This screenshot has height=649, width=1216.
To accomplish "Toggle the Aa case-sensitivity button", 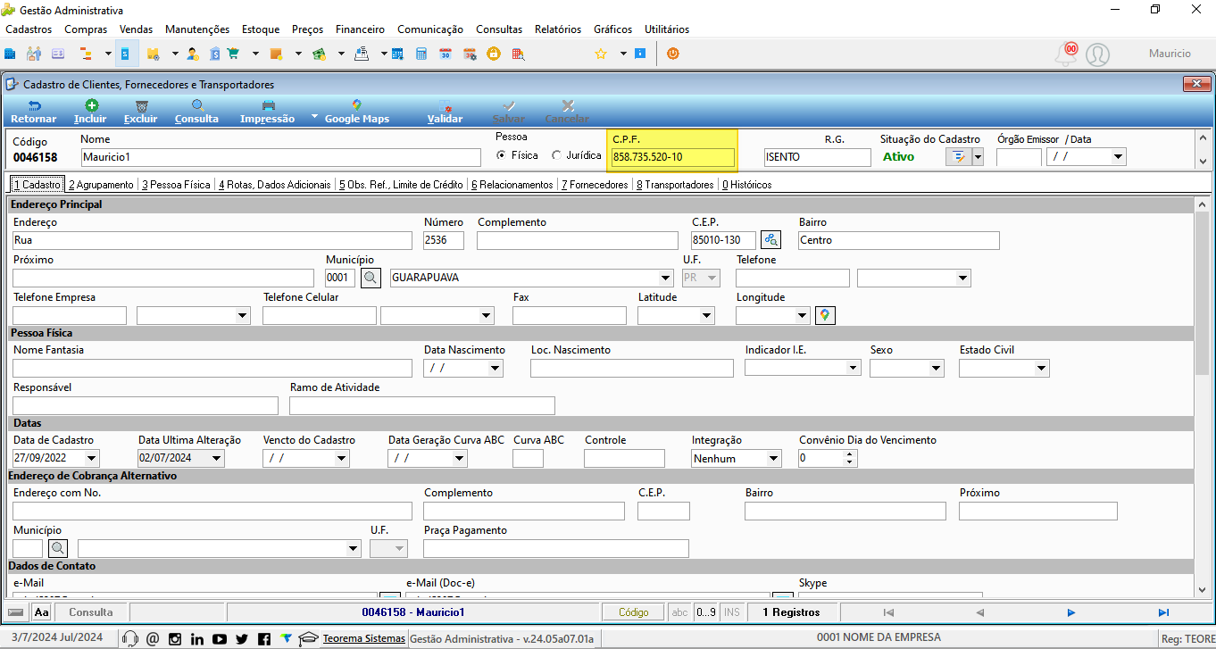I will tap(42, 612).
